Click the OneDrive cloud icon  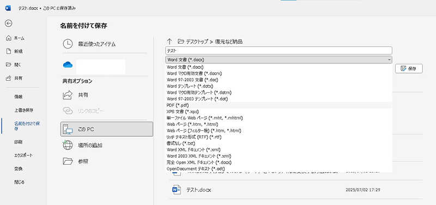(x=68, y=65)
